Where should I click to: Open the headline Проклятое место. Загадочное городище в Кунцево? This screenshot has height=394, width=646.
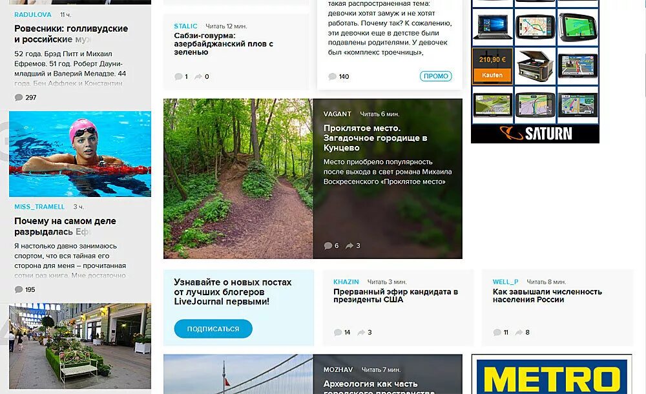pos(375,138)
